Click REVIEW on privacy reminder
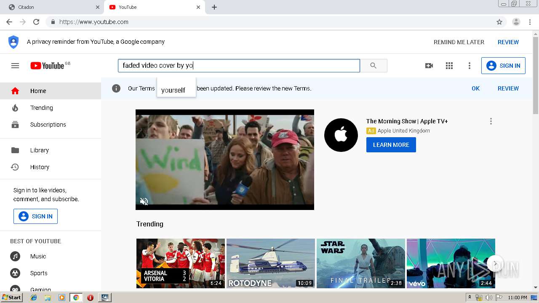The image size is (539, 303). coord(508,42)
